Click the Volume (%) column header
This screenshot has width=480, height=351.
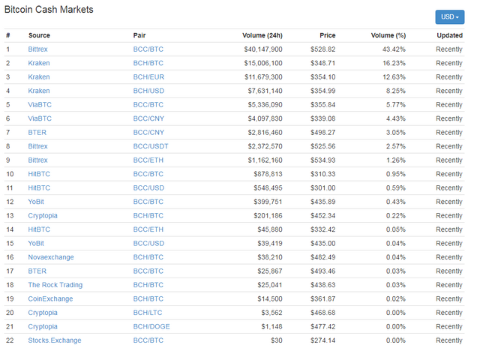388,35
